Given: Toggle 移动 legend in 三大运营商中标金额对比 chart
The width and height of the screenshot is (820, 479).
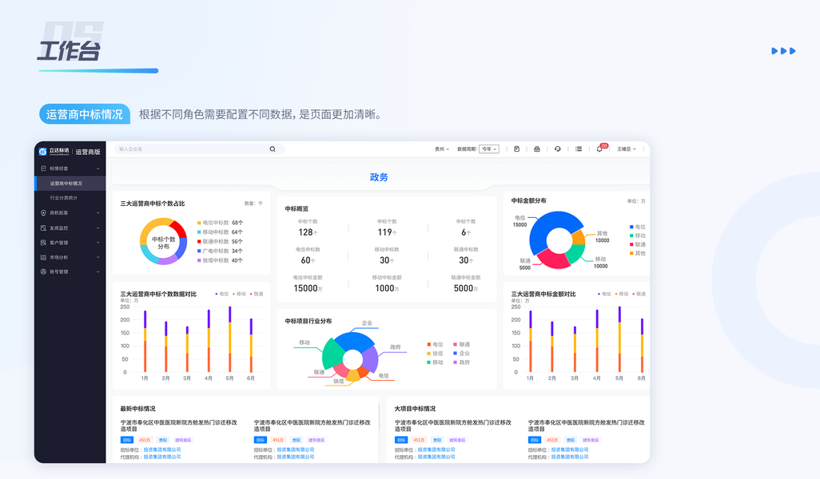Looking at the screenshot, I should [621, 294].
